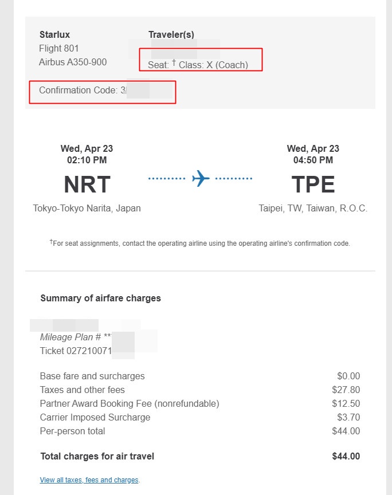Click Flight 801 text

click(59, 48)
